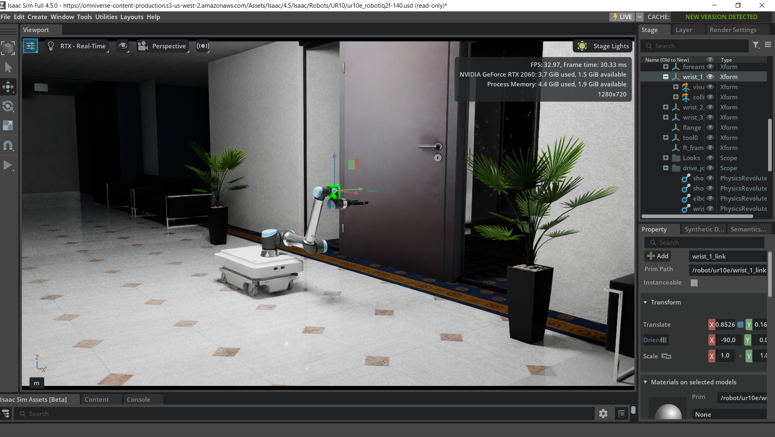
Task: Select the Rotate tool in left toolbar
Action: point(8,106)
